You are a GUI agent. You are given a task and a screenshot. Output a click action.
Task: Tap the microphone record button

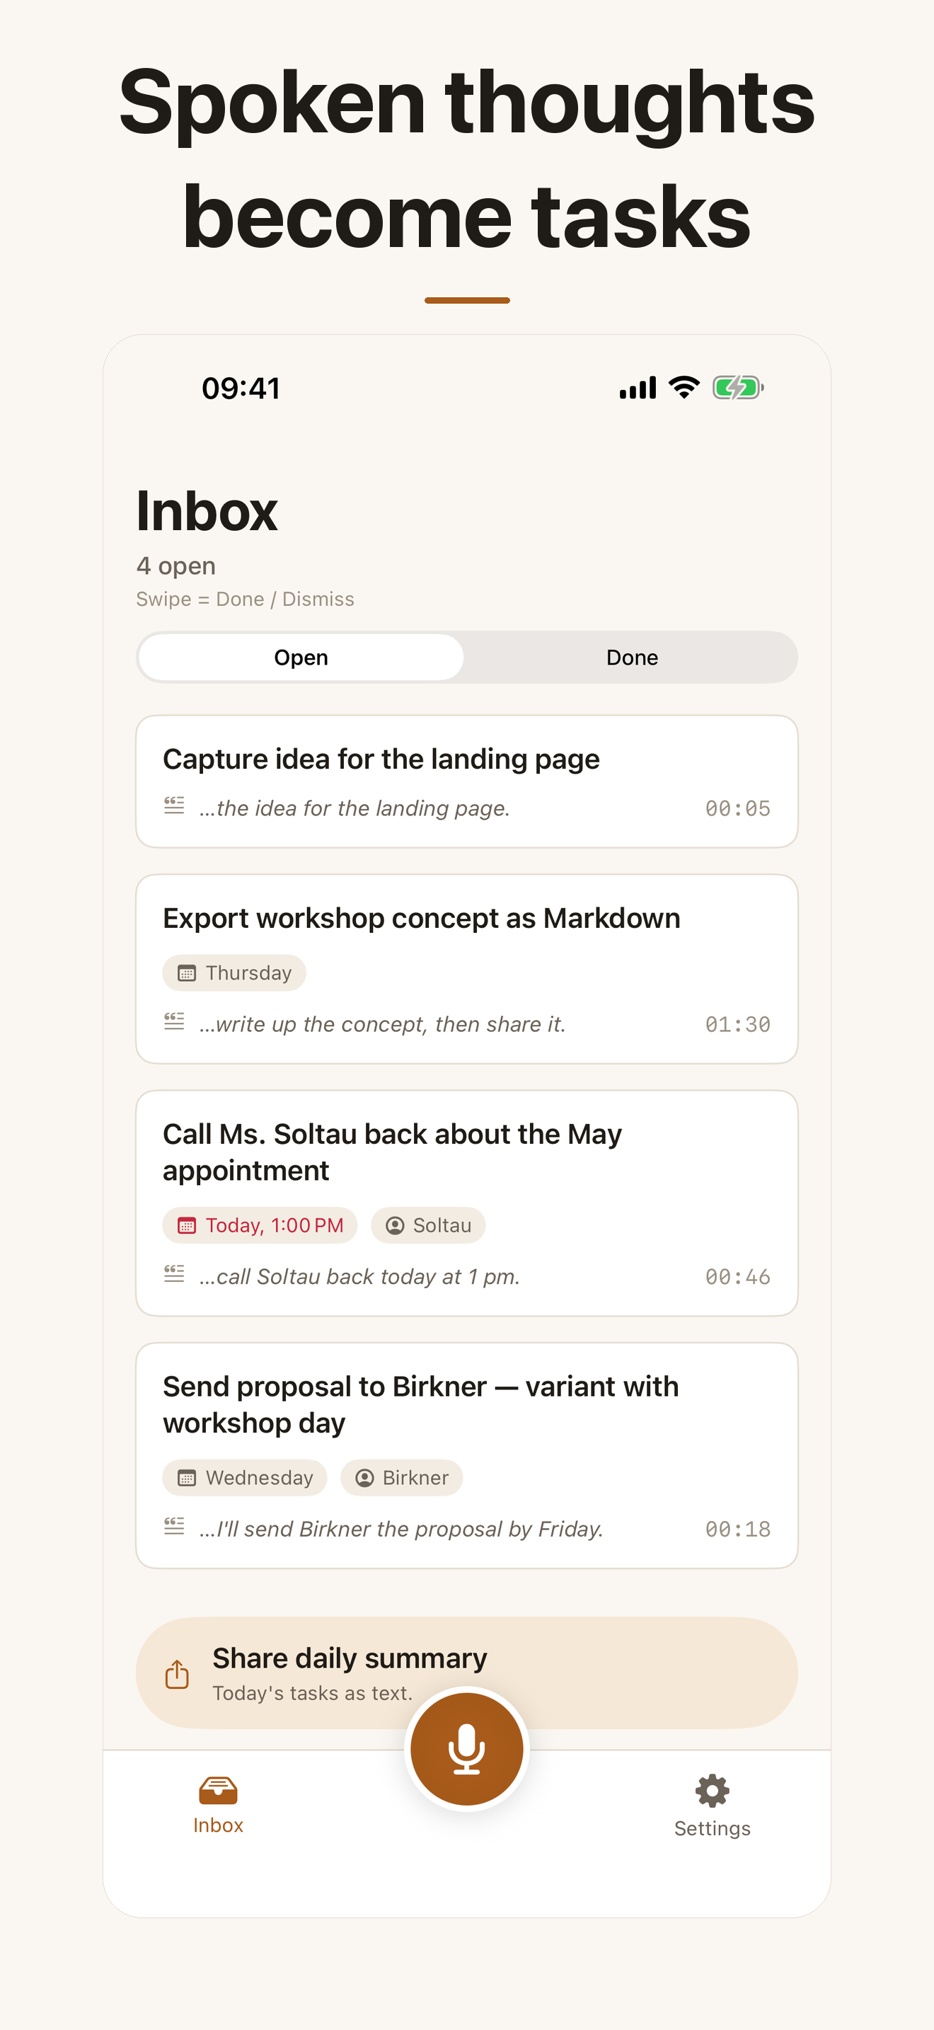(466, 1749)
